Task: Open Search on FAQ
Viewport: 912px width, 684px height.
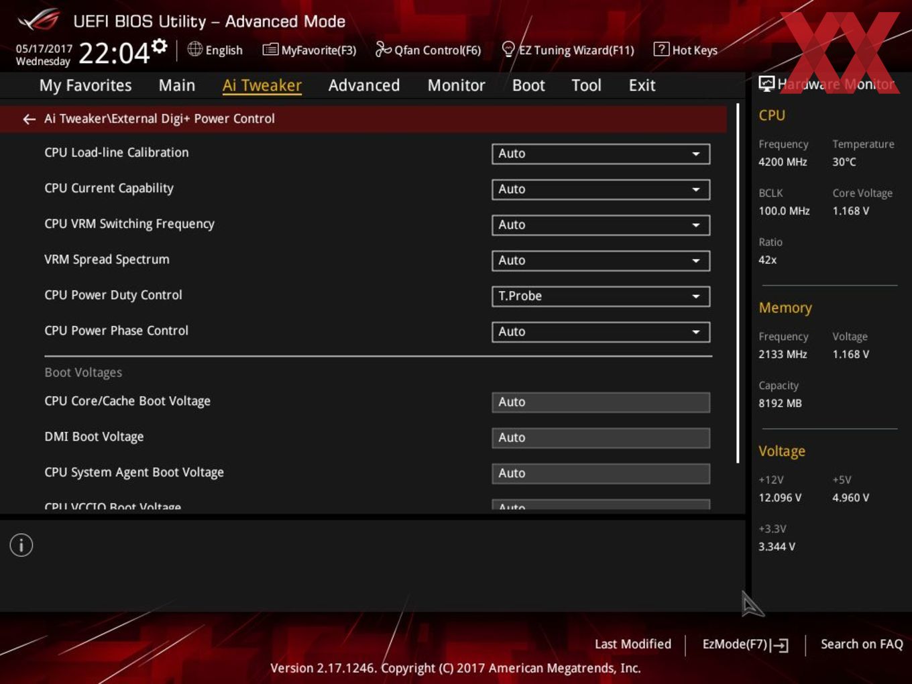Action: click(862, 644)
